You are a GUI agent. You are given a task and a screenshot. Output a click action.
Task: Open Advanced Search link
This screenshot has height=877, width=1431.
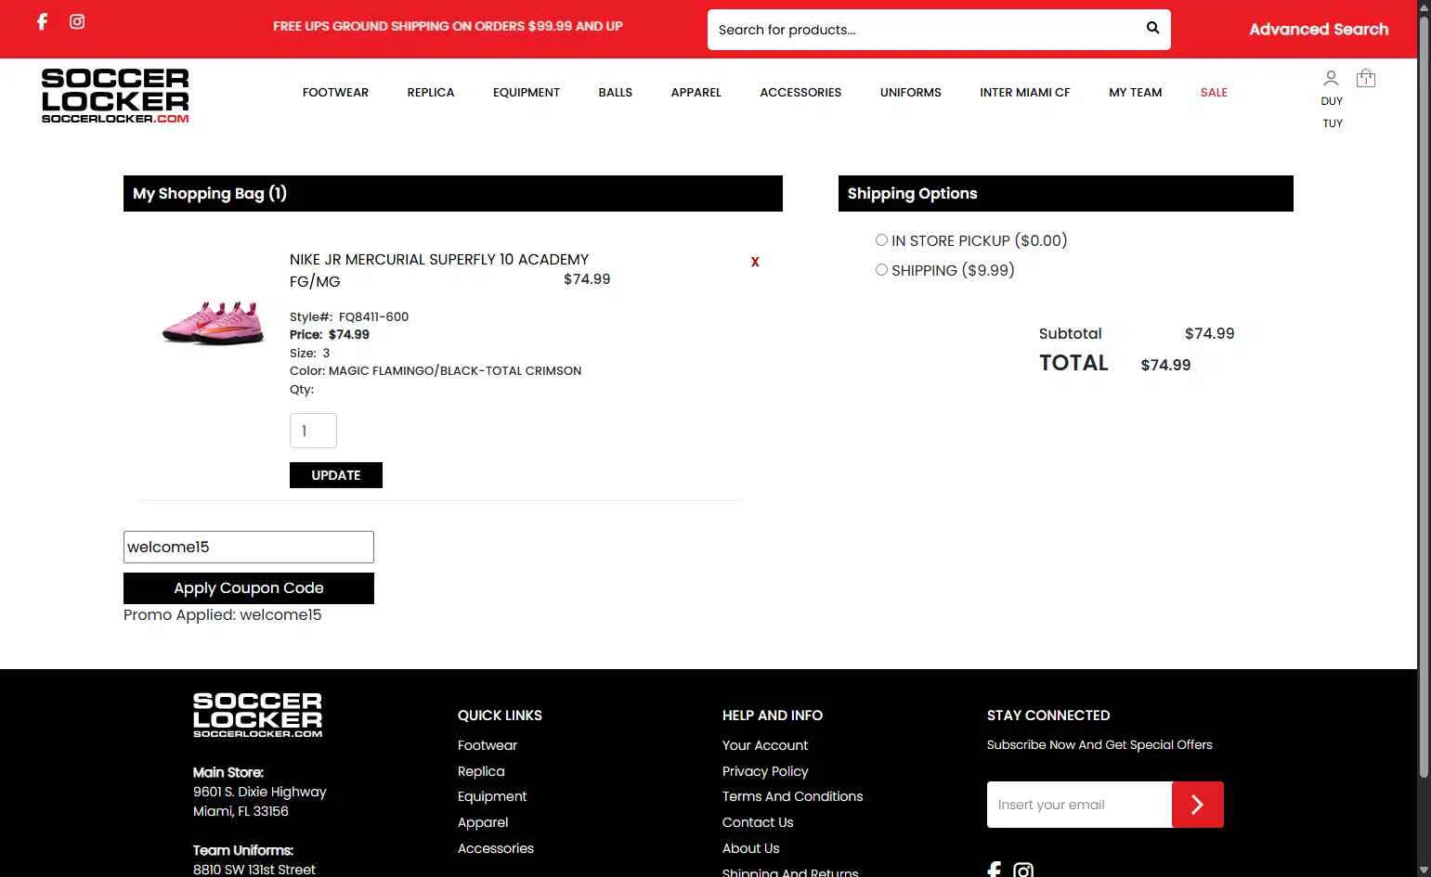click(x=1319, y=29)
